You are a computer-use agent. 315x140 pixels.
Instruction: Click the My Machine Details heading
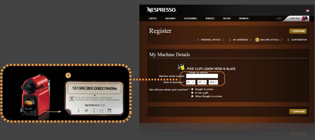(x=170, y=55)
